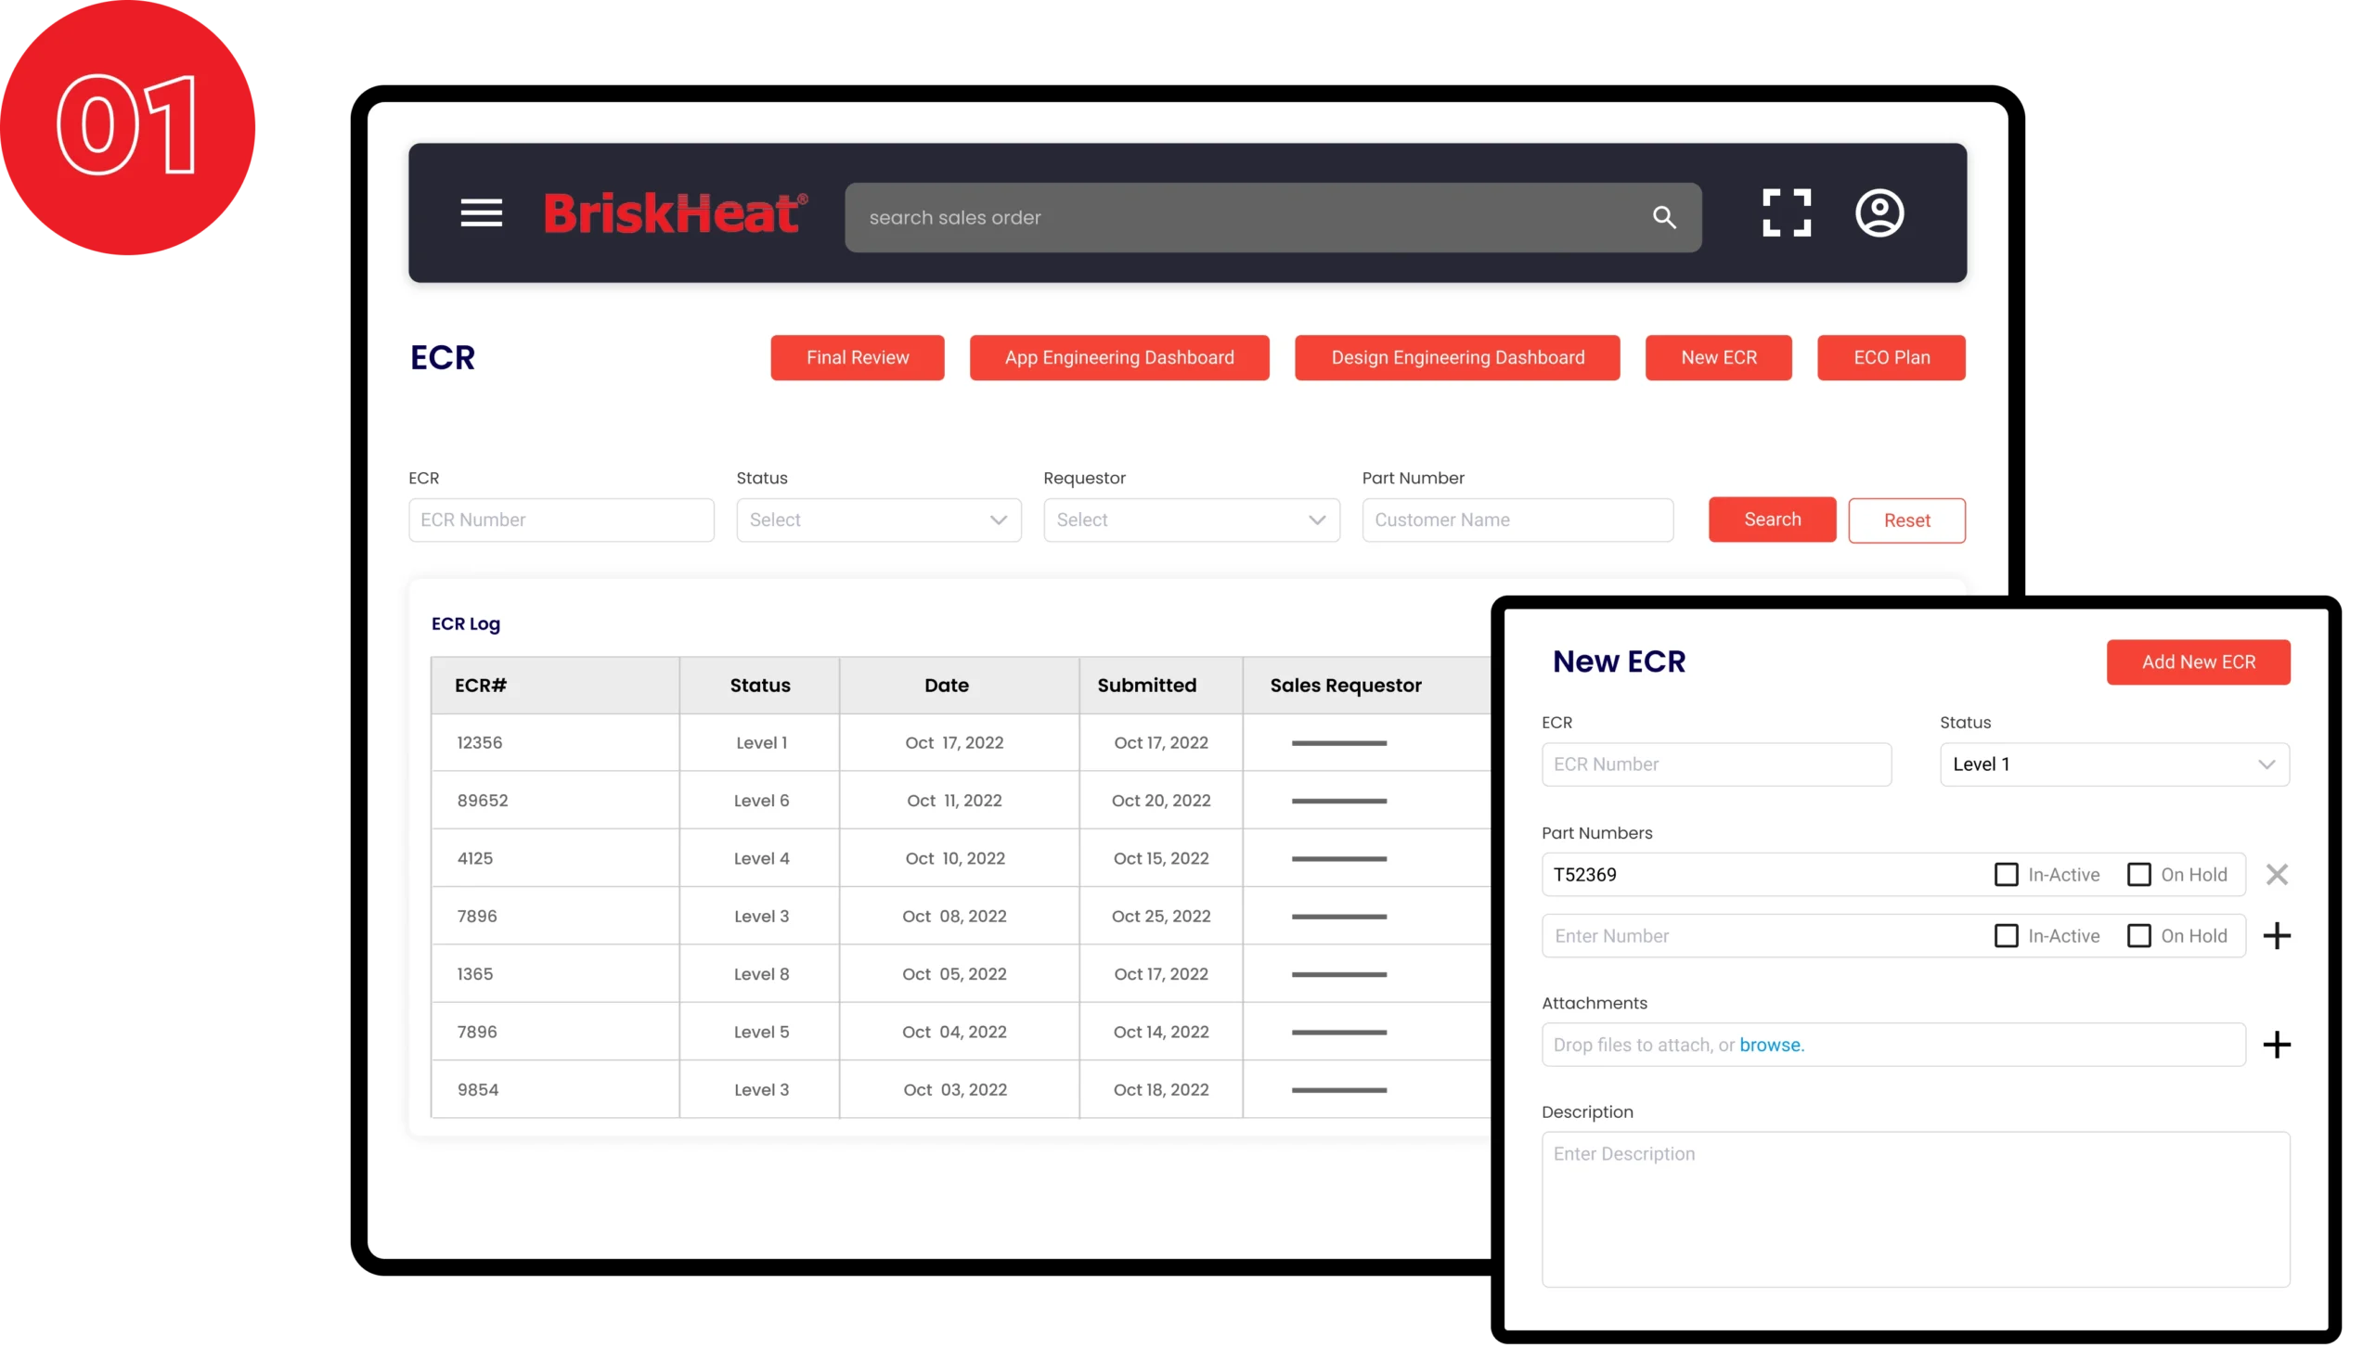The width and height of the screenshot is (2376, 1361).
Task: Click the remove part number X icon
Action: coord(2281,873)
